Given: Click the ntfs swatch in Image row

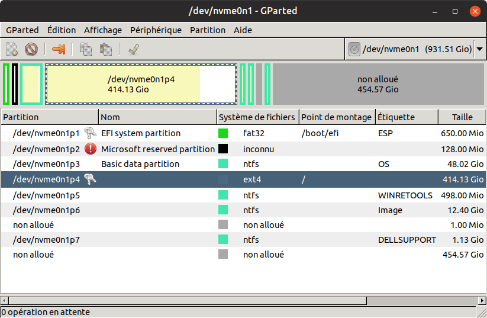Looking at the screenshot, I should (x=223, y=210).
